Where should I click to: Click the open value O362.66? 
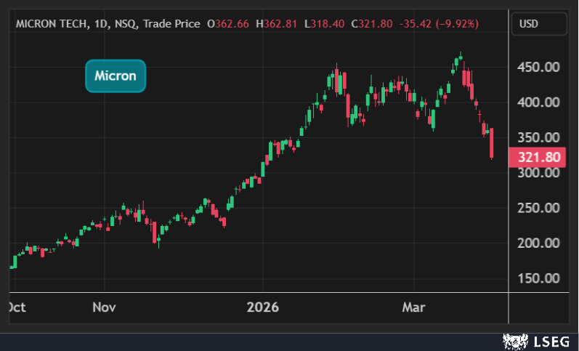pyautogui.click(x=228, y=24)
